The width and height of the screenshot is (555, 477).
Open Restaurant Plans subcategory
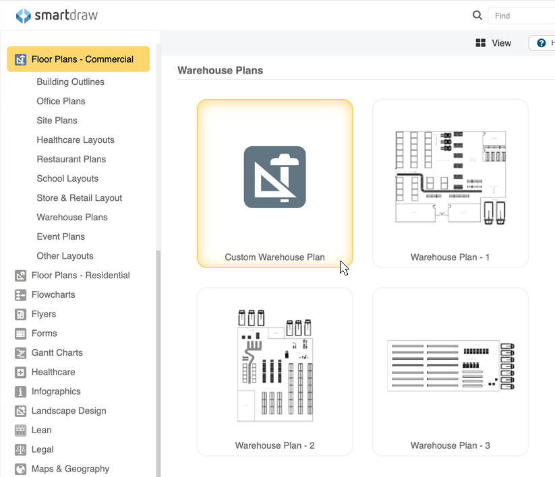click(x=71, y=159)
